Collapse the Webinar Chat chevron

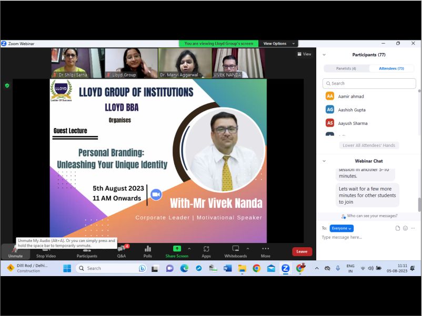tap(324, 161)
